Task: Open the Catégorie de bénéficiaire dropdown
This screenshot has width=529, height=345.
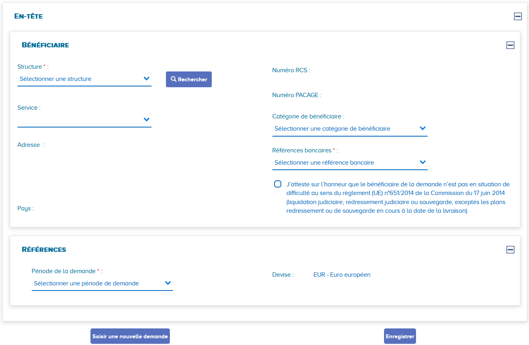Action: [x=350, y=129]
